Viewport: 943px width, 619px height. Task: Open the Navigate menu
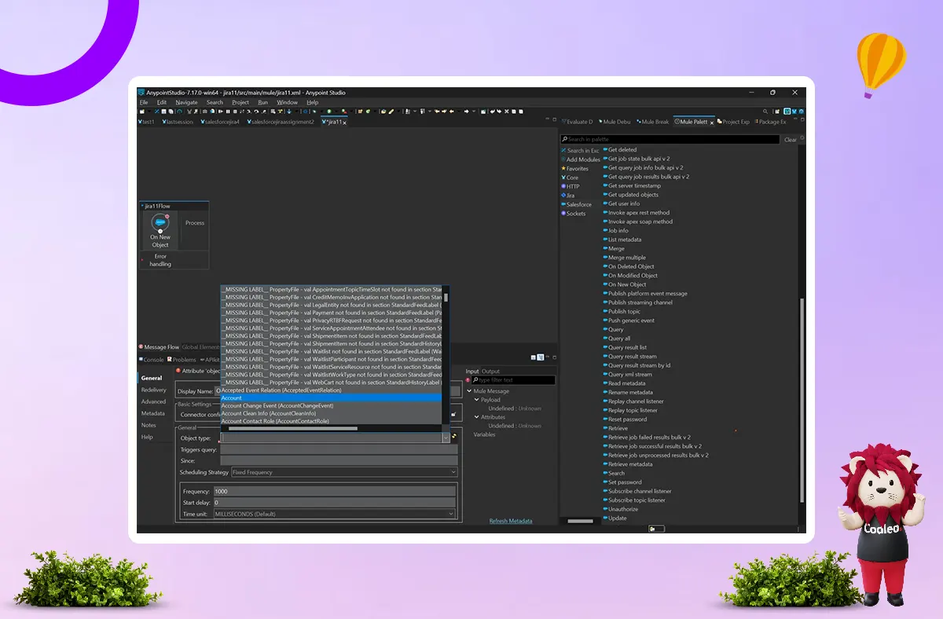(186, 102)
